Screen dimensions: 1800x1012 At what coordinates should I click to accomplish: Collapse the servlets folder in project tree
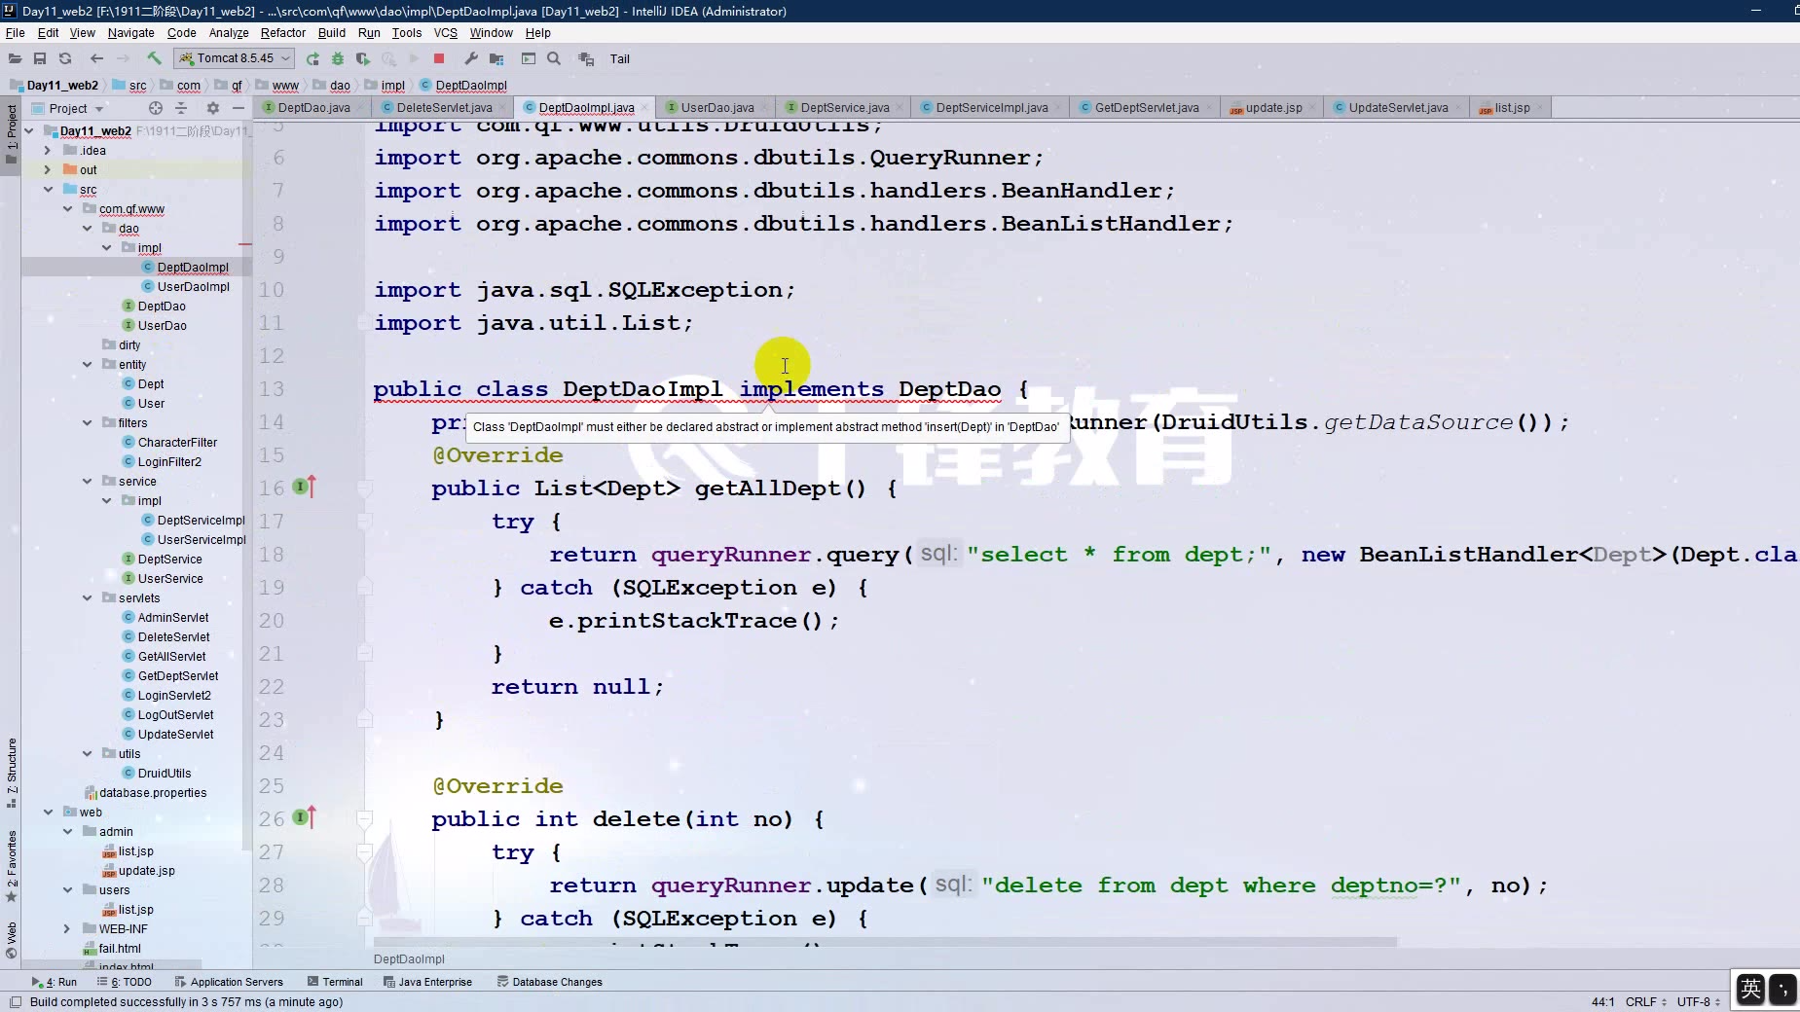pos(87,597)
